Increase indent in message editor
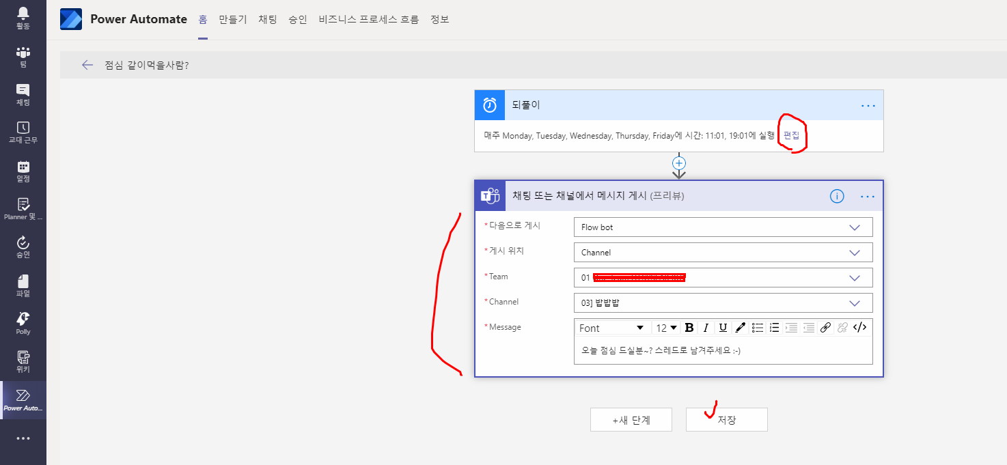This screenshot has width=1007, height=465. pyautogui.click(x=792, y=328)
